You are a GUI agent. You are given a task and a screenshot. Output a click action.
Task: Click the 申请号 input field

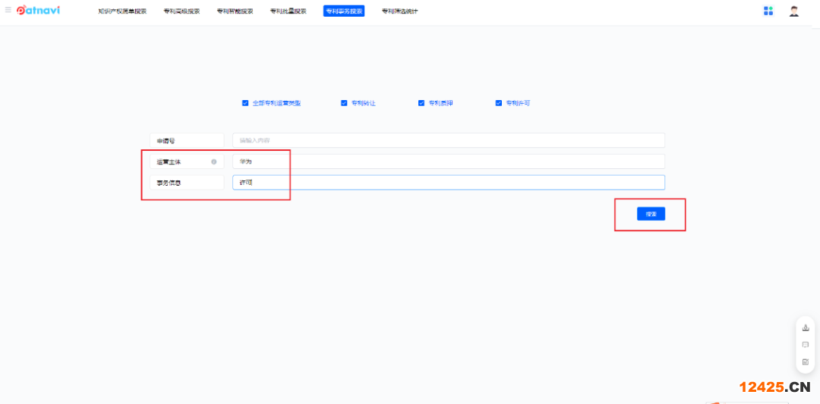tap(448, 140)
